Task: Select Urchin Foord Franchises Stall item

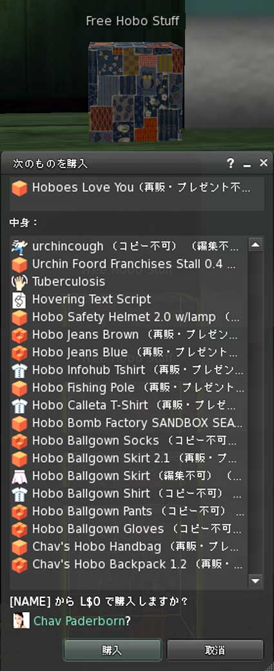Action: click(x=128, y=264)
